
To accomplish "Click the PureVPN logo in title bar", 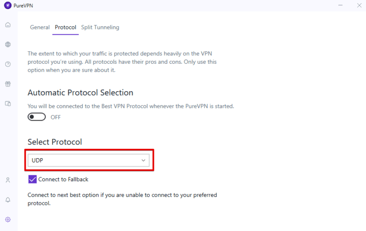I will 7,6.
